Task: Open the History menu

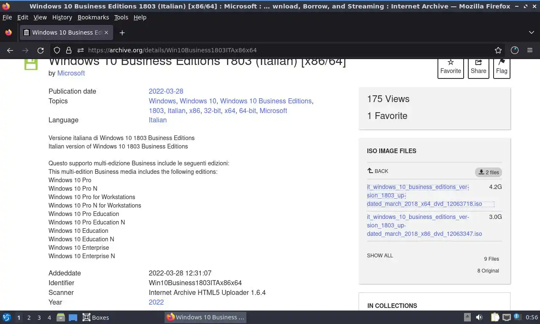Action: pyautogui.click(x=62, y=17)
